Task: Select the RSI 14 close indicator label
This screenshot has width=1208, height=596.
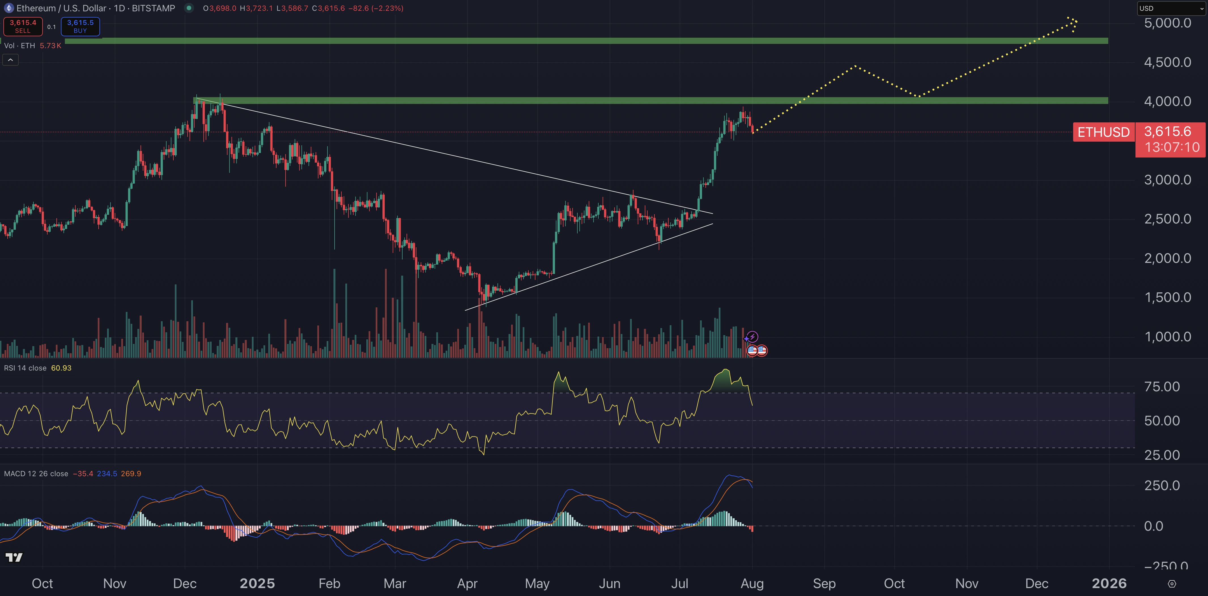Action: (x=25, y=368)
